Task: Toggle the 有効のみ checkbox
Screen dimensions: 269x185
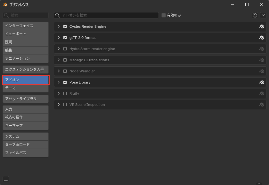Action: 164,15
